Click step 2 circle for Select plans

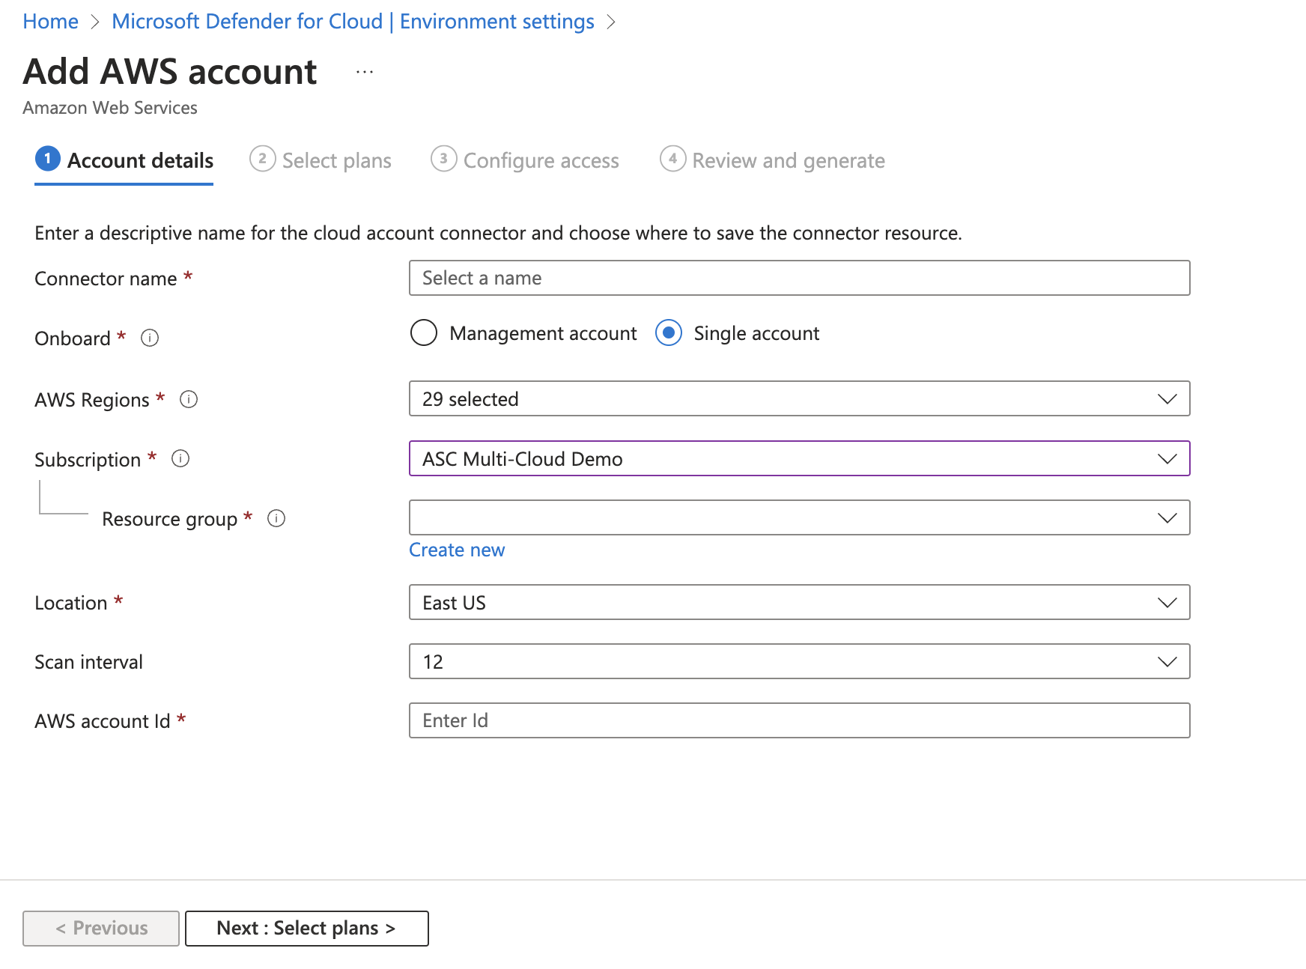[262, 160]
